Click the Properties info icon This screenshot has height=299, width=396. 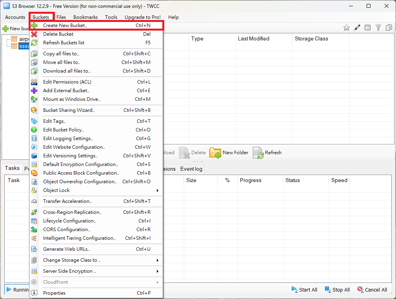point(34,293)
